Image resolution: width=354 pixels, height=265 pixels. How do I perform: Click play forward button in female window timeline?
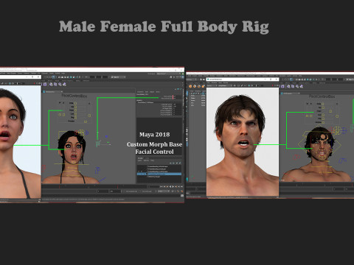click(173, 187)
